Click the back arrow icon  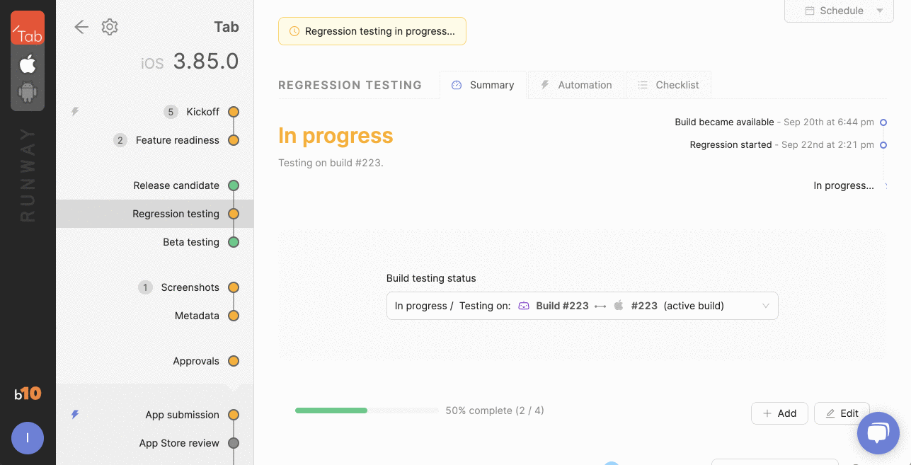tap(81, 28)
